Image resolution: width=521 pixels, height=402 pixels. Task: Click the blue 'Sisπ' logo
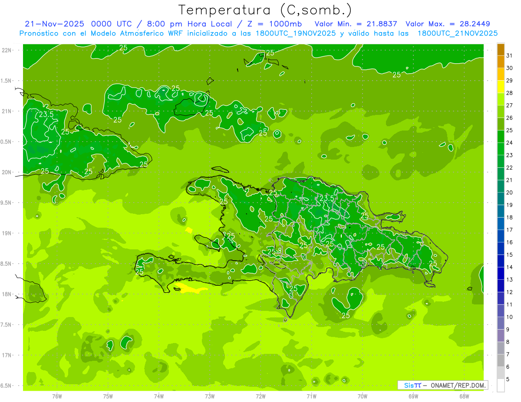[x=412, y=385]
